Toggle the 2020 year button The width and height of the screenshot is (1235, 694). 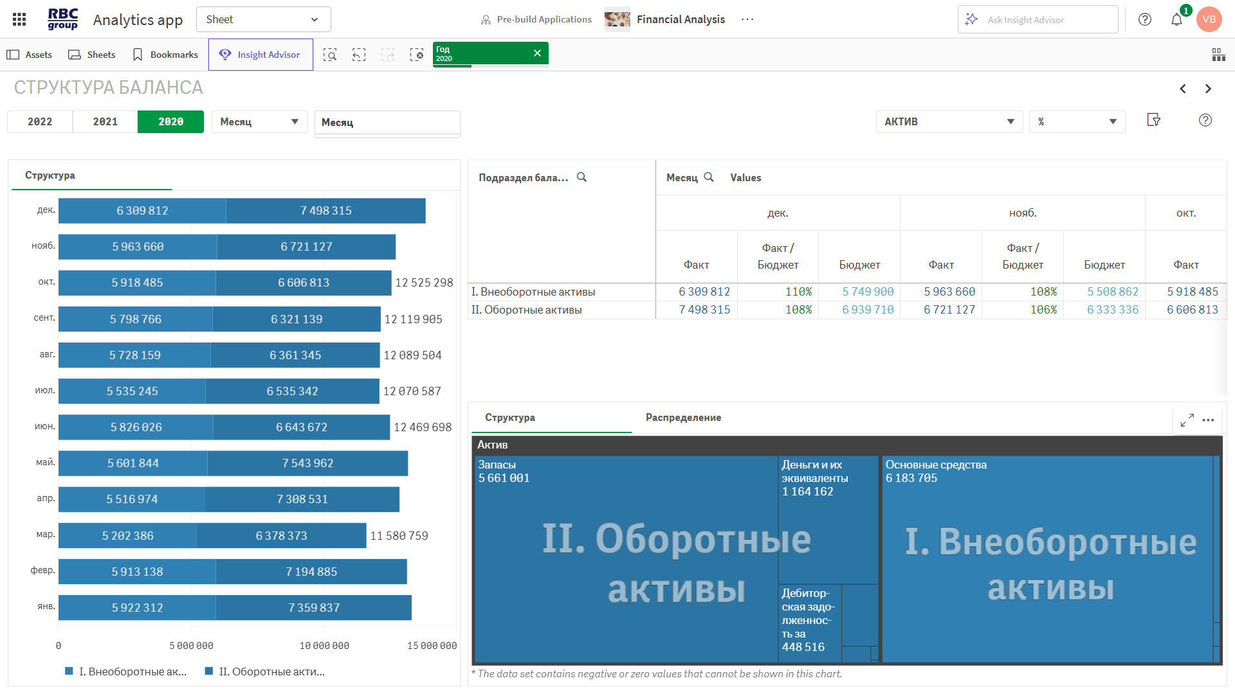(170, 121)
